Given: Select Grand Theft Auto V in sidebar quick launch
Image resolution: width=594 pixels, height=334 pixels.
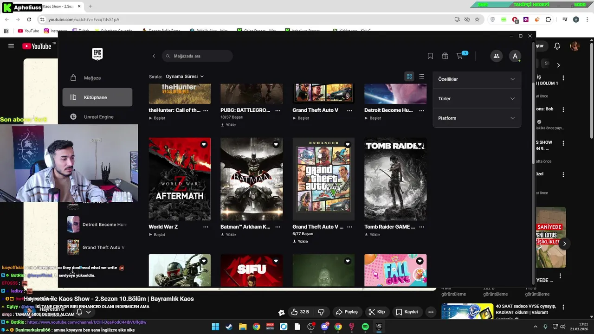Looking at the screenshot, I should point(97,247).
